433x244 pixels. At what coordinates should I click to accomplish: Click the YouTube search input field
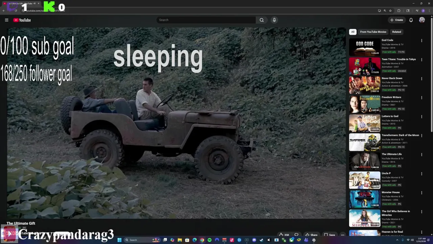click(x=206, y=20)
